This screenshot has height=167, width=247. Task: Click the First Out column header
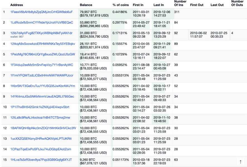click(x=197, y=5)
